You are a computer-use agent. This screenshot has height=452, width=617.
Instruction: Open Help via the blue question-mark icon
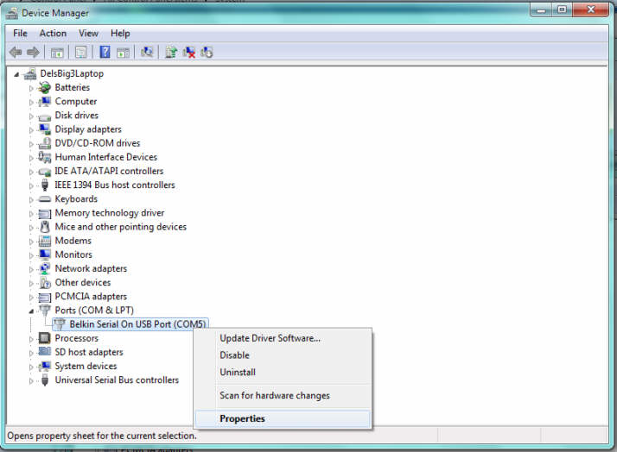click(105, 52)
